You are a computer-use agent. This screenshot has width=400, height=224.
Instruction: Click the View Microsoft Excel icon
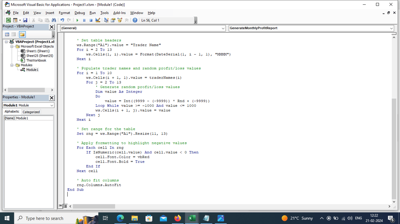coord(8,20)
